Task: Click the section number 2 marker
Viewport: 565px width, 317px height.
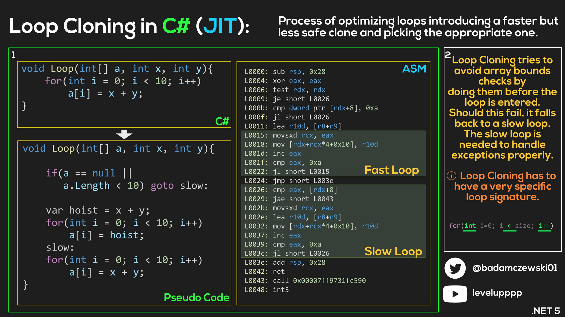Action: click(x=448, y=55)
